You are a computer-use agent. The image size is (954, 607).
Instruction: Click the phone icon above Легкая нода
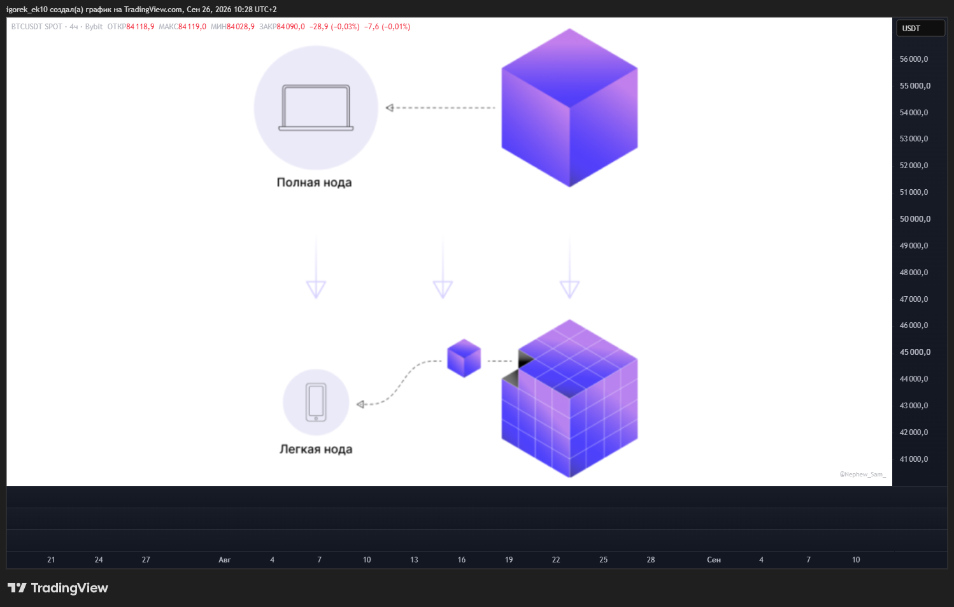pyautogui.click(x=316, y=402)
